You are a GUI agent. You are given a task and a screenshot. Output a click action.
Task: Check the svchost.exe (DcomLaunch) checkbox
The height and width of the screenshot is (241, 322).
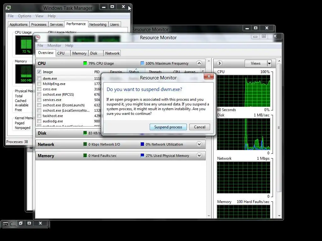39,105
